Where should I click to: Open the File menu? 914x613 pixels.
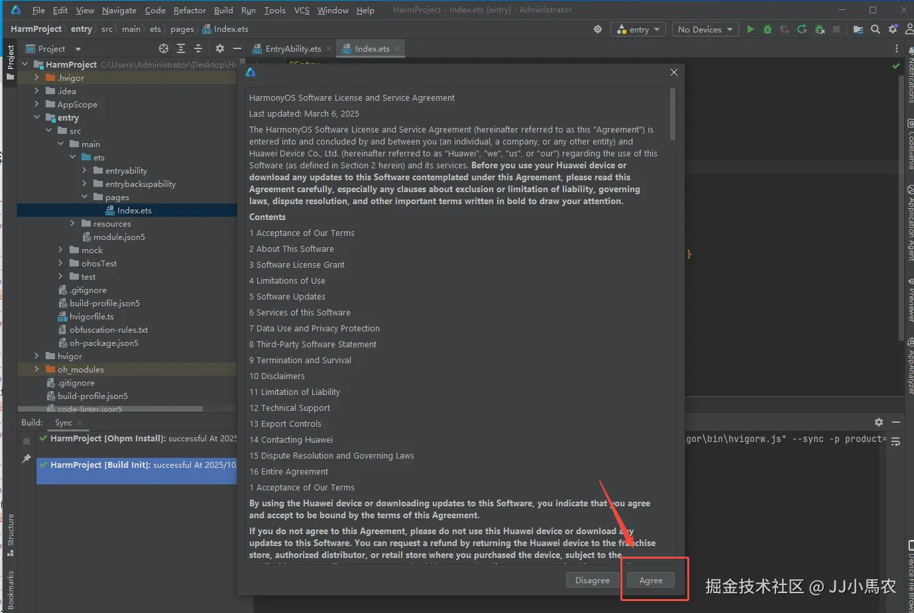38,10
